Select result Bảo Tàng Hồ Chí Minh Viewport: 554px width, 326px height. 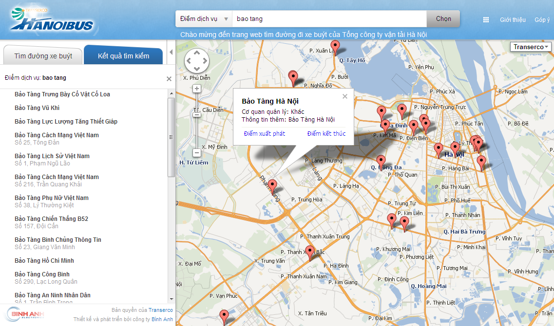(x=44, y=261)
